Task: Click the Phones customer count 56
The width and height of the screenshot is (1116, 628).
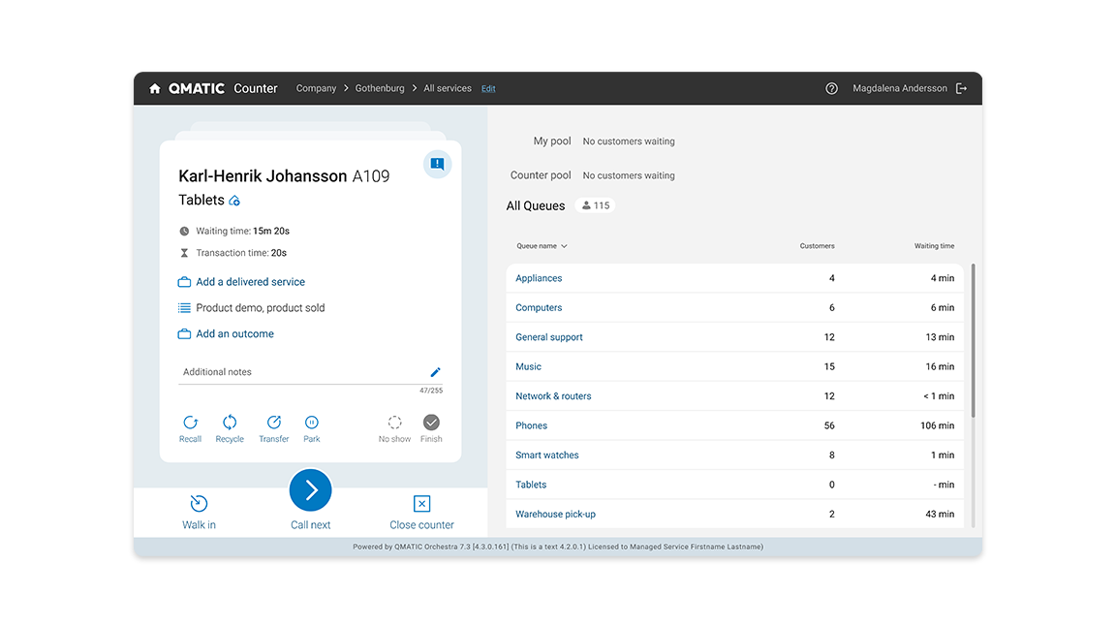Action: tap(829, 425)
